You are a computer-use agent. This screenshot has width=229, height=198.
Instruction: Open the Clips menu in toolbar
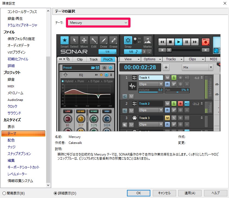coord(195,59)
